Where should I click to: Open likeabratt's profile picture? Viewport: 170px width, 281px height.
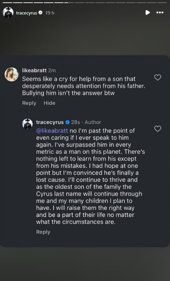click(12, 74)
